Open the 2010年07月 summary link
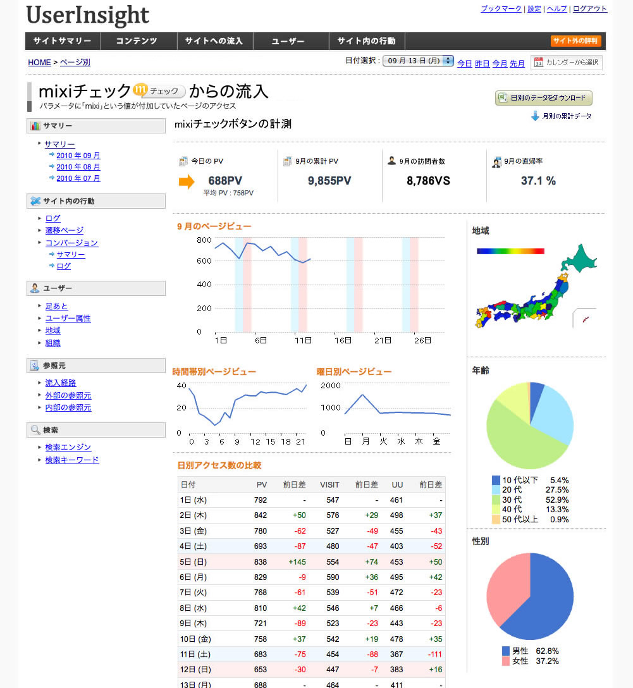This screenshot has width=633, height=688. pos(78,178)
